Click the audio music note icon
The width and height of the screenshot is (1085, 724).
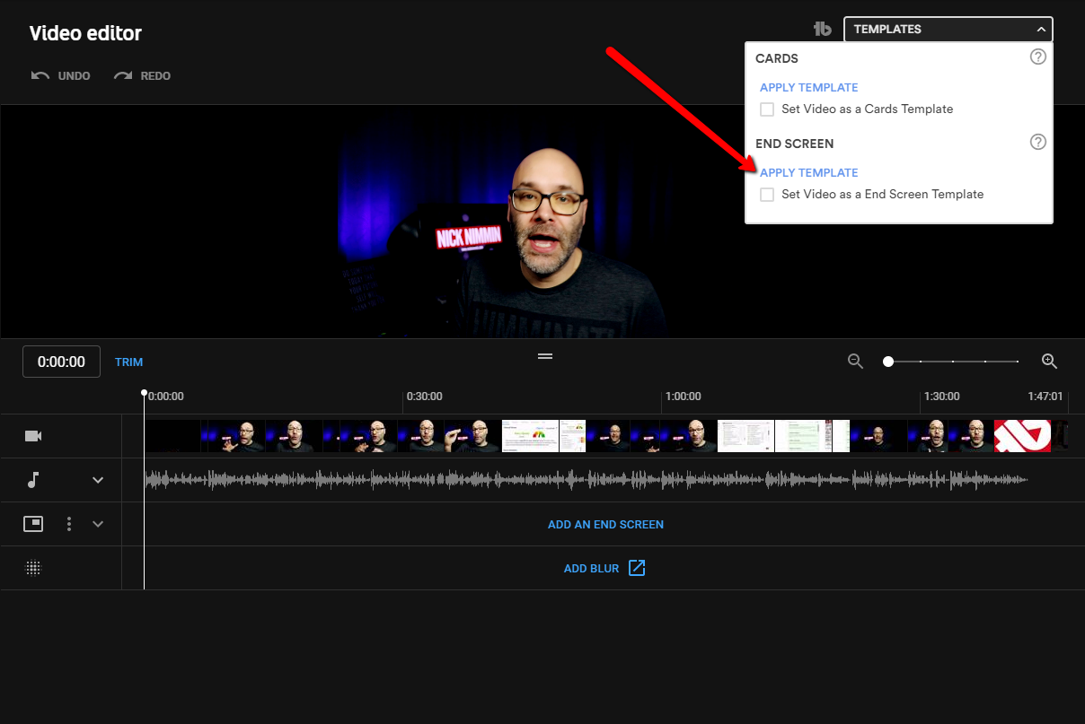pyautogui.click(x=33, y=480)
